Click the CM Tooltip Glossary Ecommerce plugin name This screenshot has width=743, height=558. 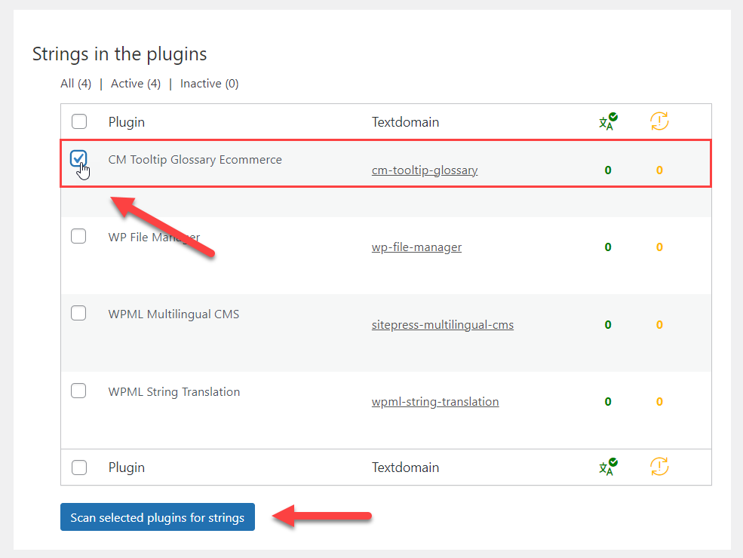click(x=195, y=160)
